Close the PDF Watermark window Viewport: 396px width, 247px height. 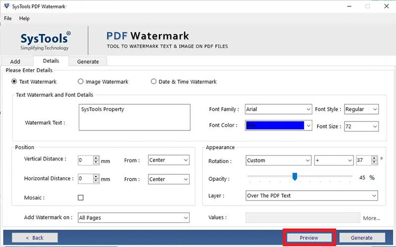pyautogui.click(x=387, y=6)
